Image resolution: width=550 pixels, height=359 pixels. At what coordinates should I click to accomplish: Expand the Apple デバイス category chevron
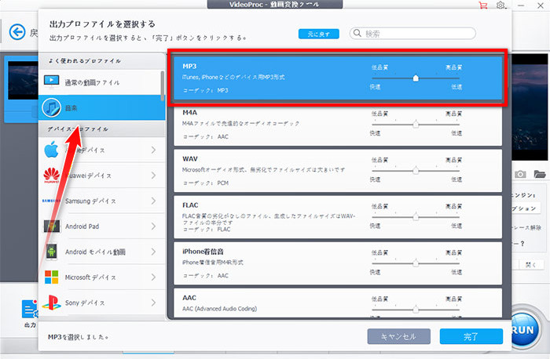(x=153, y=150)
